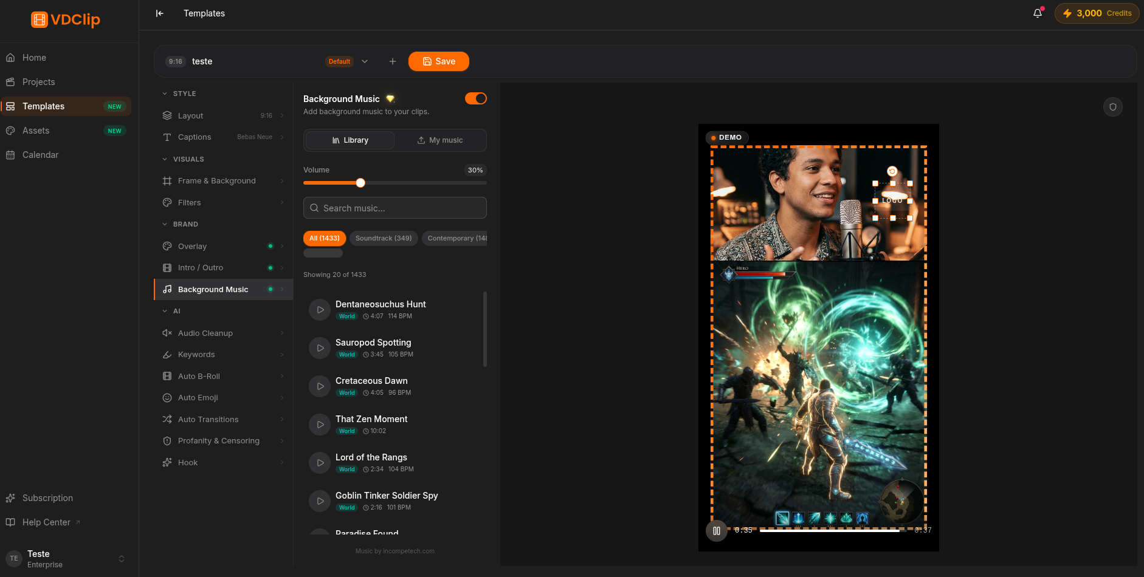
Task: Collapse sidebar using the arrow icon
Action: point(160,13)
